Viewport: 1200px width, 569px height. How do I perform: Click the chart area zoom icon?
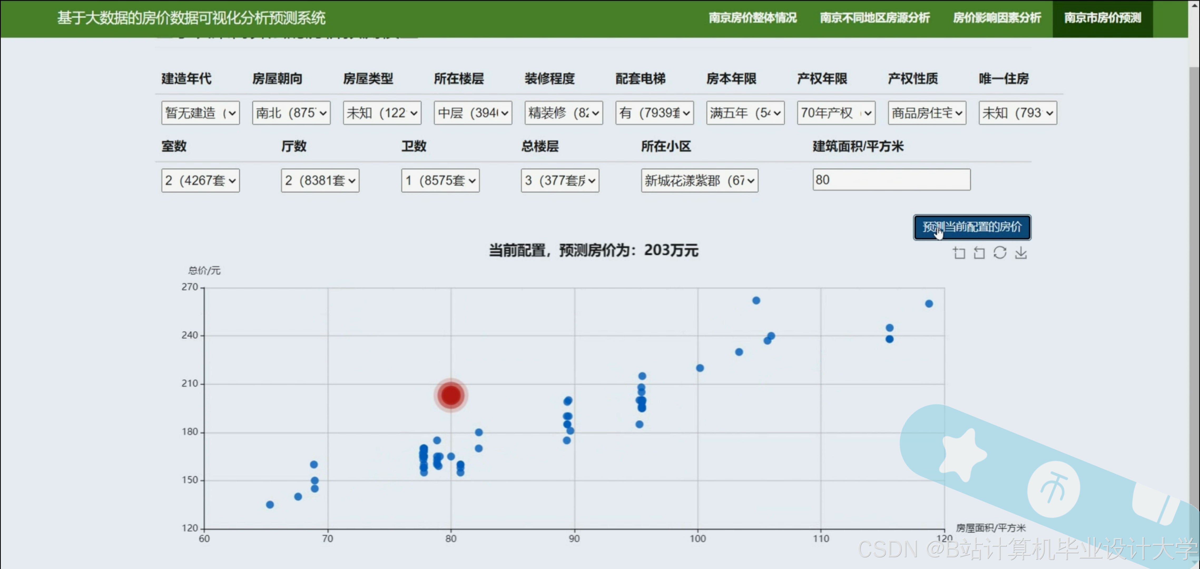[959, 253]
